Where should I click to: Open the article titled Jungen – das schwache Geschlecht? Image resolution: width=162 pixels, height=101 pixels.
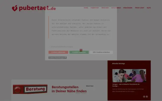pos(126,85)
